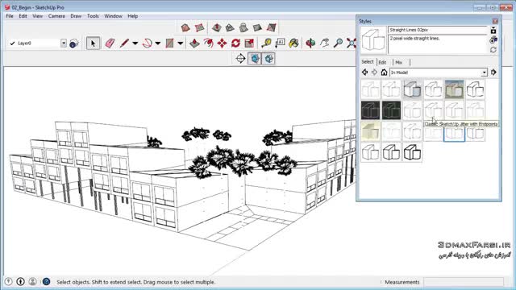This screenshot has width=516, height=290.
Task: Click the style description text field
Action: click(437, 44)
